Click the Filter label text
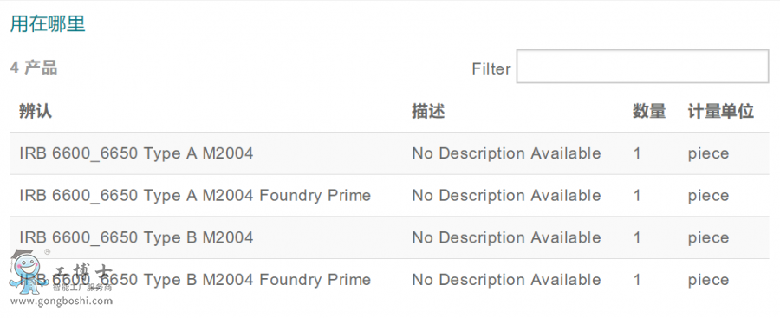 (491, 68)
